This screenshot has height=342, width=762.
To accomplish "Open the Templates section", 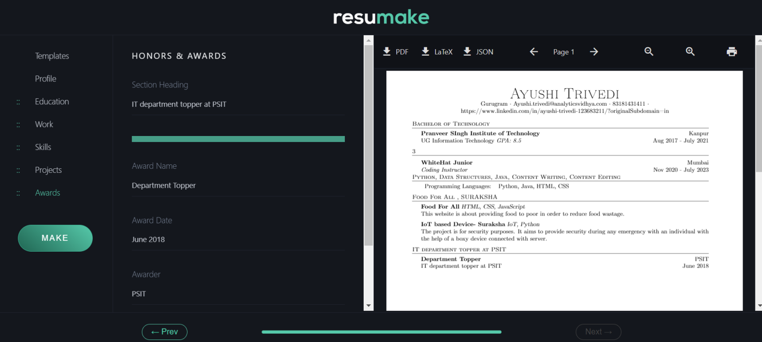I will tap(52, 56).
